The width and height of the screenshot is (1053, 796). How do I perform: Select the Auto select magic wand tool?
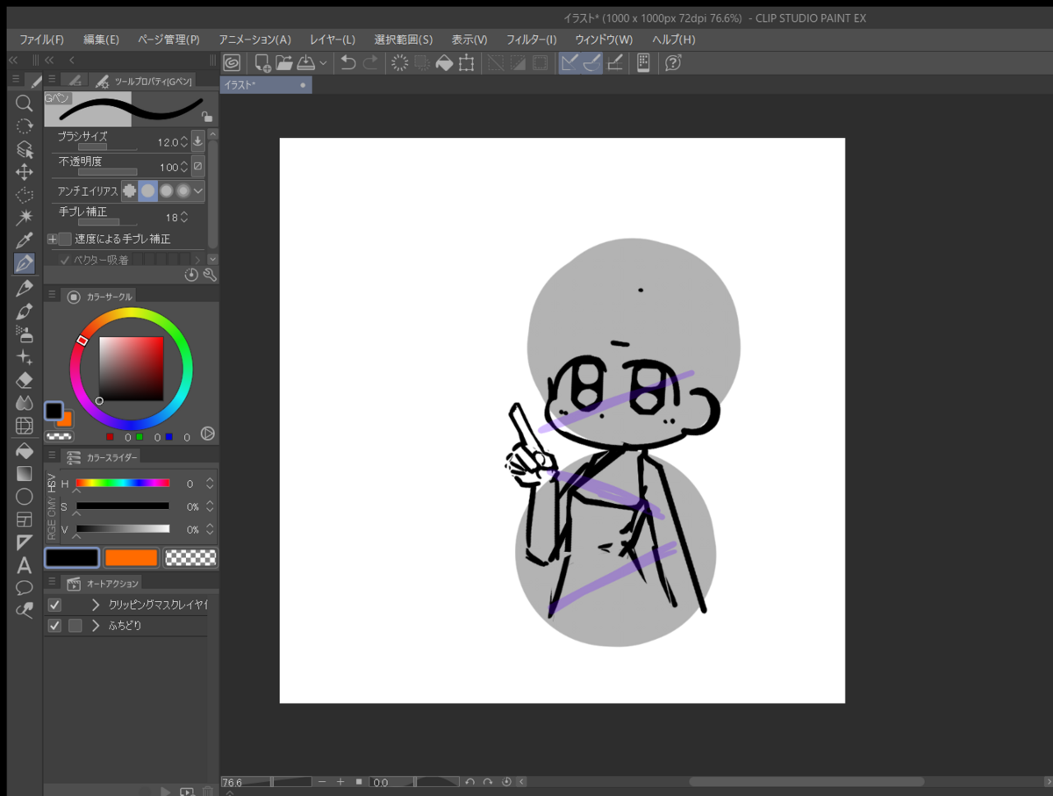(25, 217)
